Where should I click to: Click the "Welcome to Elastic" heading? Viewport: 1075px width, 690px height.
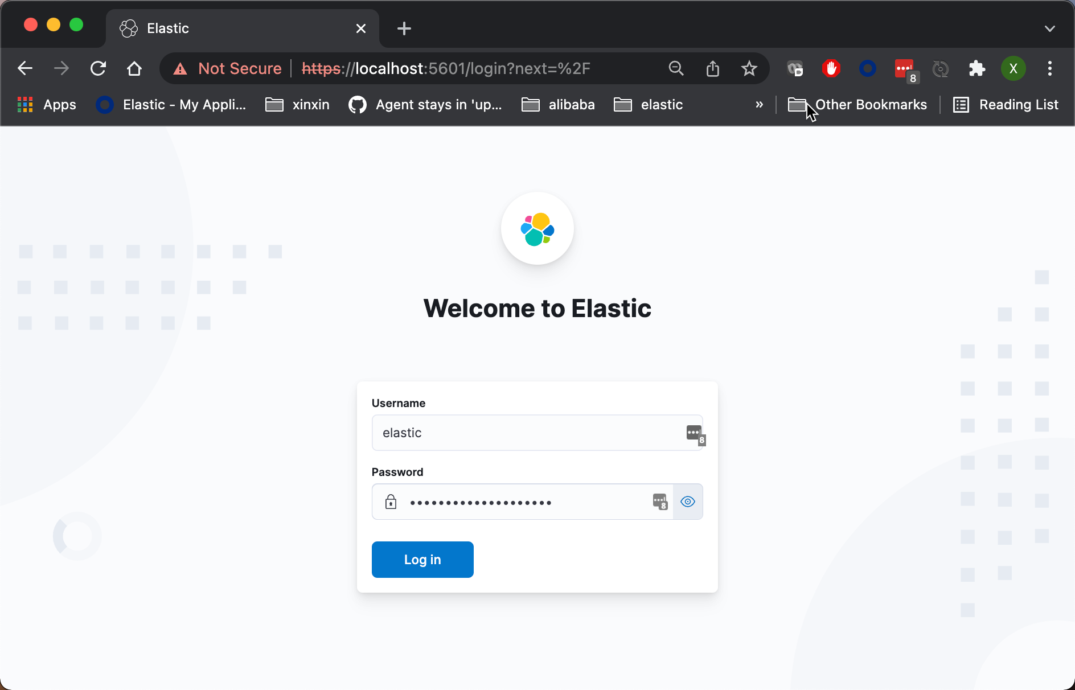pos(537,309)
